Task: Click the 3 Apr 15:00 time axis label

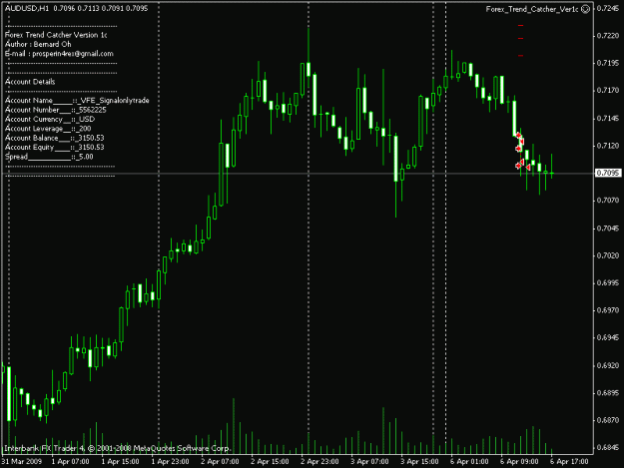Action: (x=419, y=462)
